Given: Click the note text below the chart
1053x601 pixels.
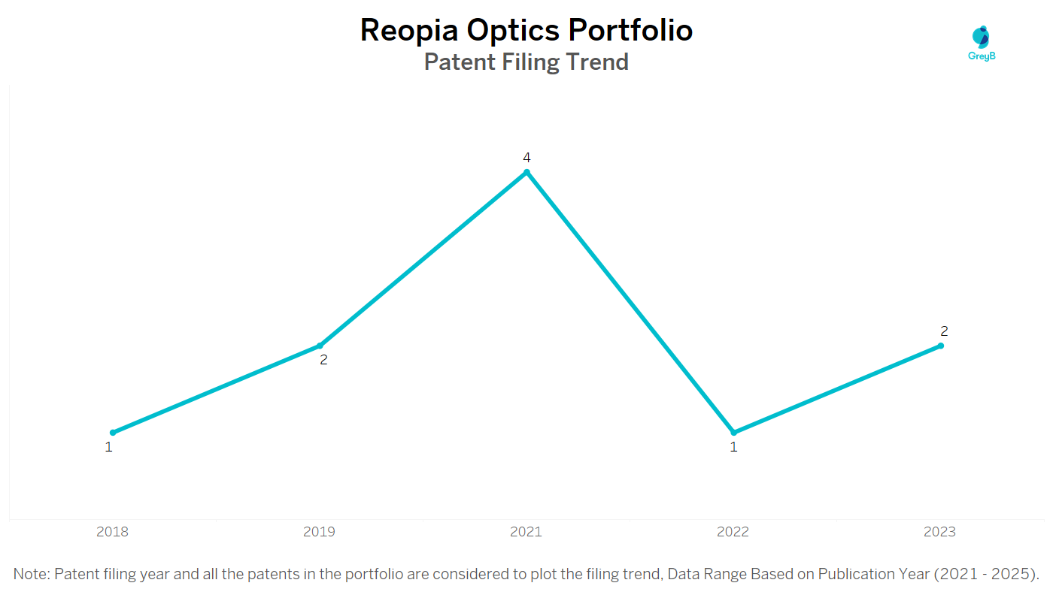Looking at the screenshot, I should [526, 575].
